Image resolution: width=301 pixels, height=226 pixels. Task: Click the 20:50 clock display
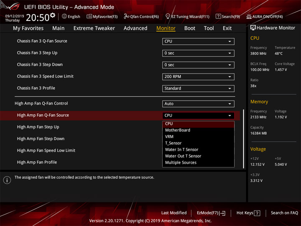(x=38, y=18)
